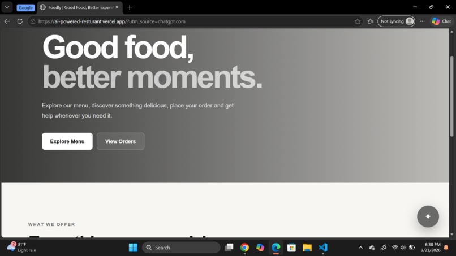Open the floating AI assistant sparkle button
This screenshot has height=256, width=456.
pos(428,216)
